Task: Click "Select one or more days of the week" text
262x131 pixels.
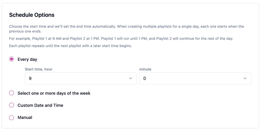Action: [x=54, y=93]
